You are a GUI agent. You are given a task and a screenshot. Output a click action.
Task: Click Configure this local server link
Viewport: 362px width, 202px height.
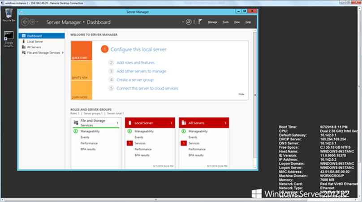[x=138, y=49]
